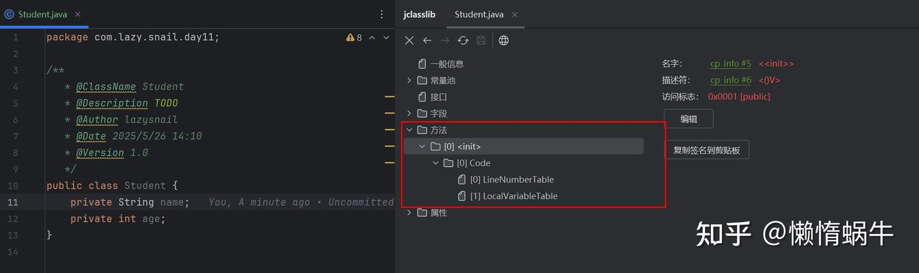Select the [1] LocalVariableTable tree item
919x273 pixels.
click(519, 196)
